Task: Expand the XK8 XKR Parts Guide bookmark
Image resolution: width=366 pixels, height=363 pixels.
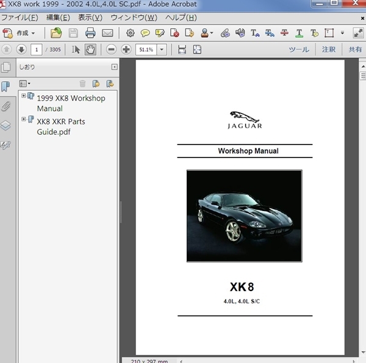Action: [x=24, y=119]
